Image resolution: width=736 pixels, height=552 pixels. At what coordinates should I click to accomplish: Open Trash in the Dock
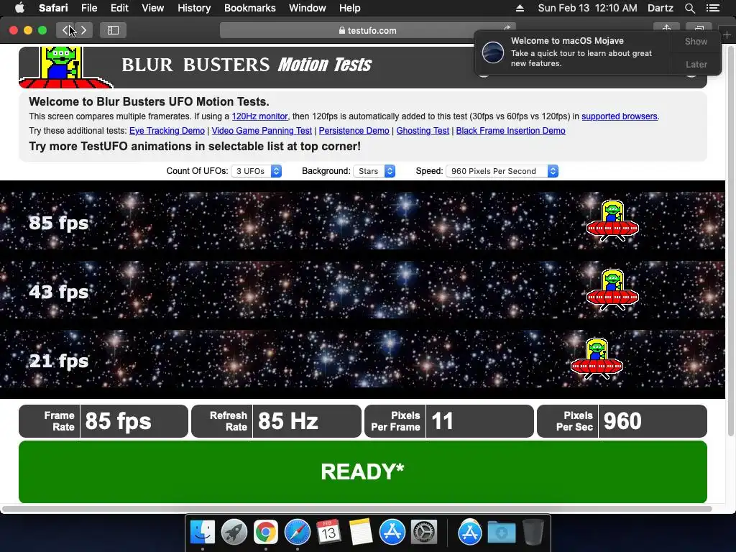(x=533, y=533)
